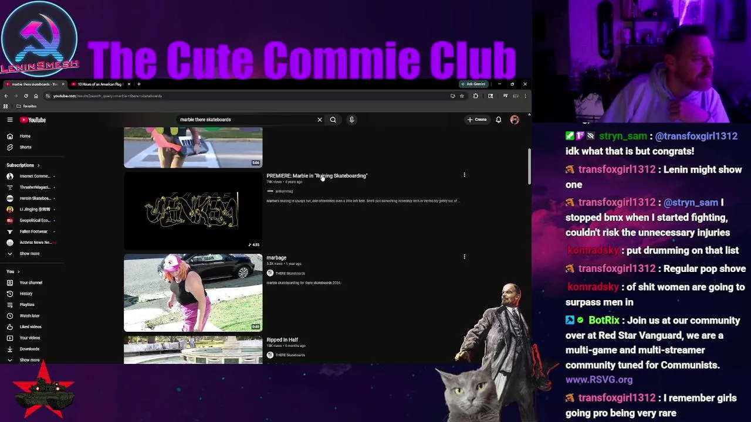The width and height of the screenshot is (751, 422).
Task: Open jenkemmag channel under the PREMIERE video
Action: 284,191
